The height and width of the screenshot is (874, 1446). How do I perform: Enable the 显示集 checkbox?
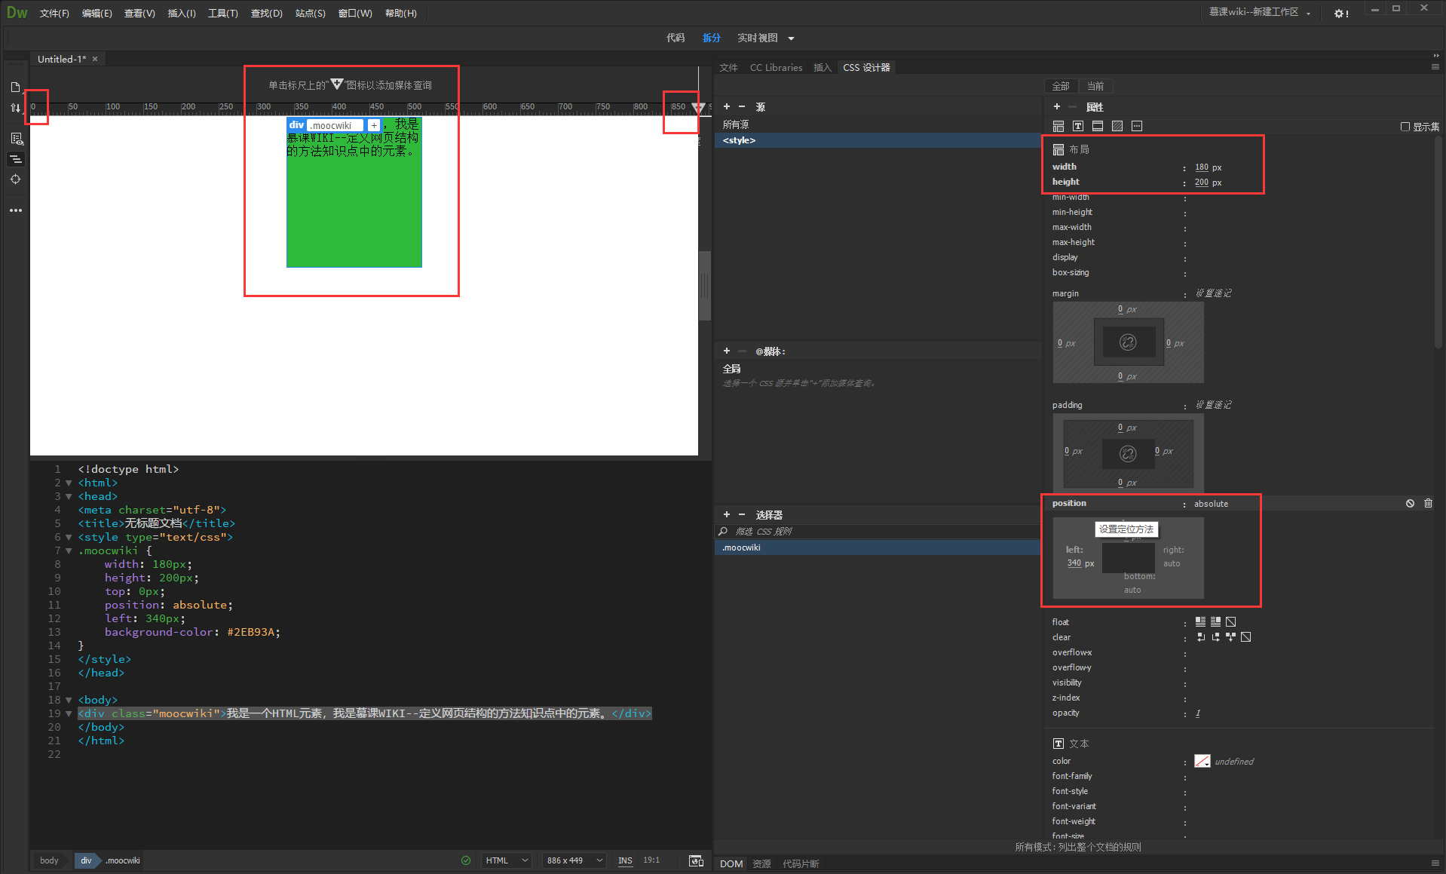(1405, 127)
